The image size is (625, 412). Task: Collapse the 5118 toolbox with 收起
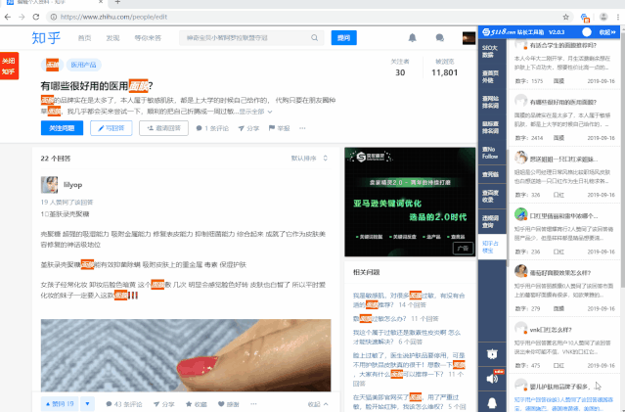607,32
